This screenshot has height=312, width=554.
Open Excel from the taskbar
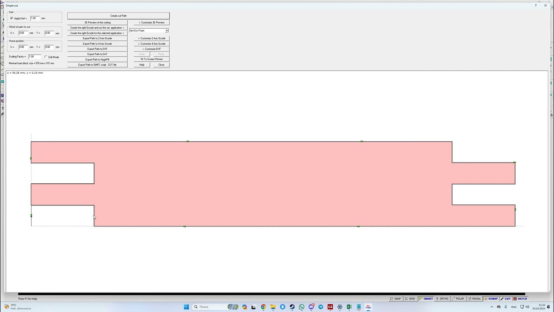(349, 307)
